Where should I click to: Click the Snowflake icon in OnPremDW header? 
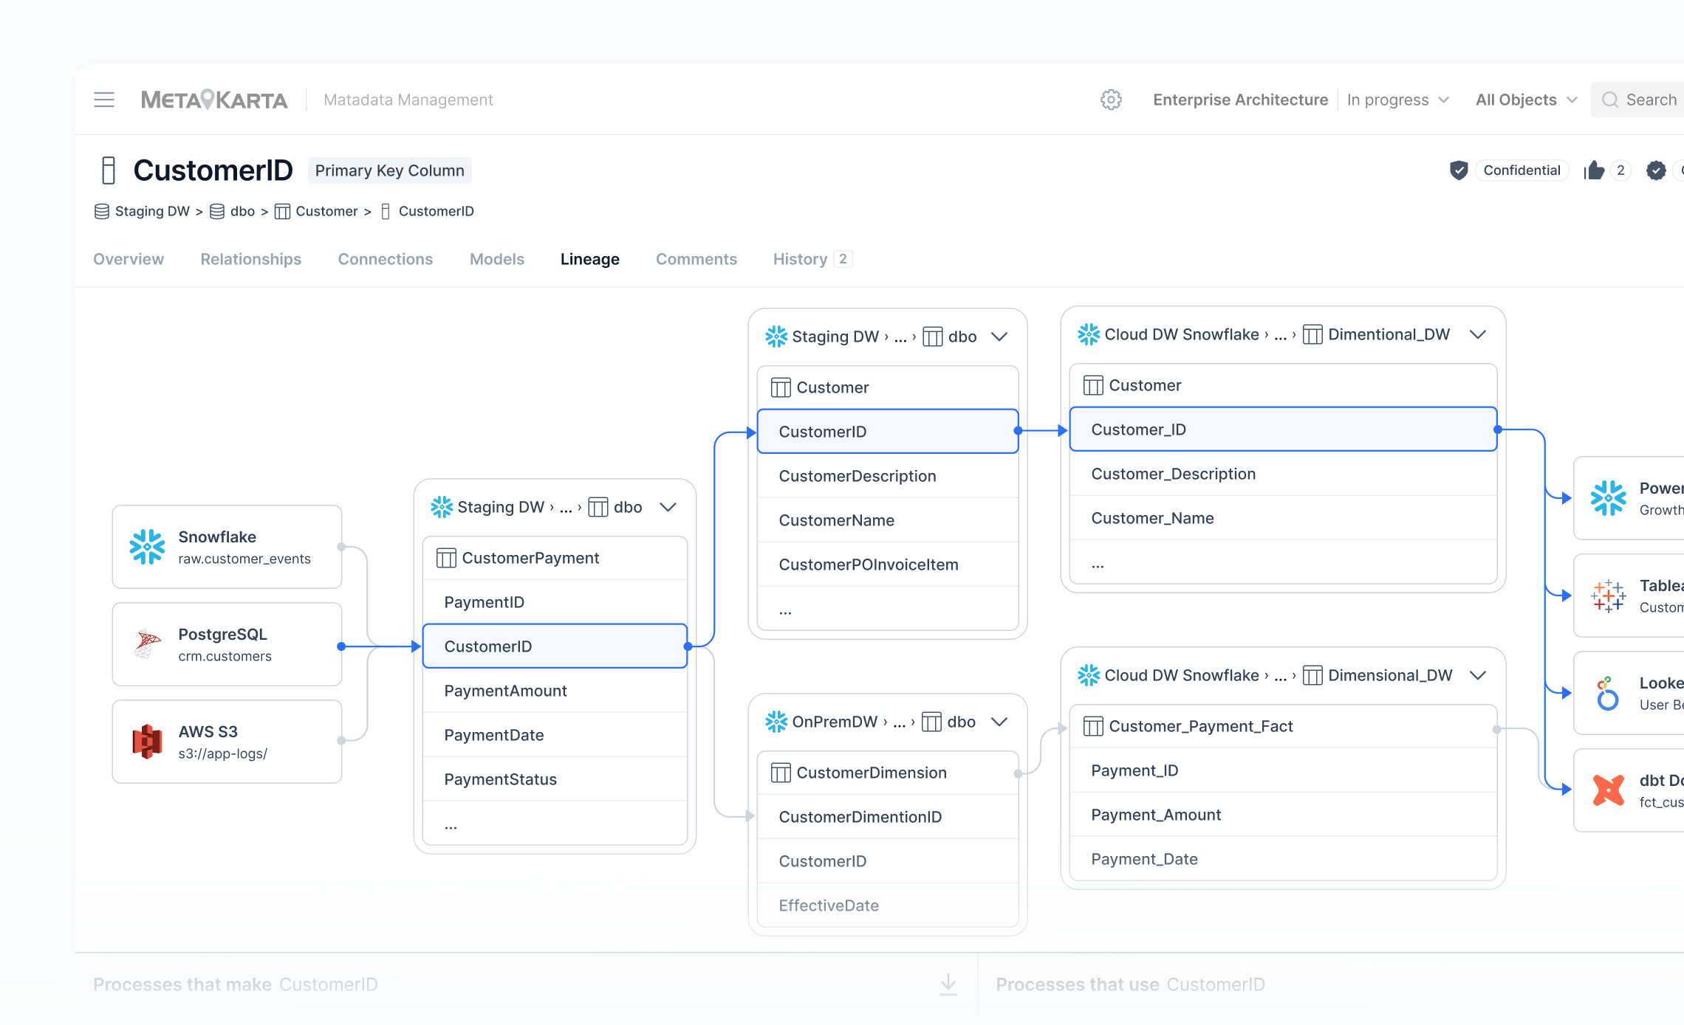pyautogui.click(x=776, y=722)
